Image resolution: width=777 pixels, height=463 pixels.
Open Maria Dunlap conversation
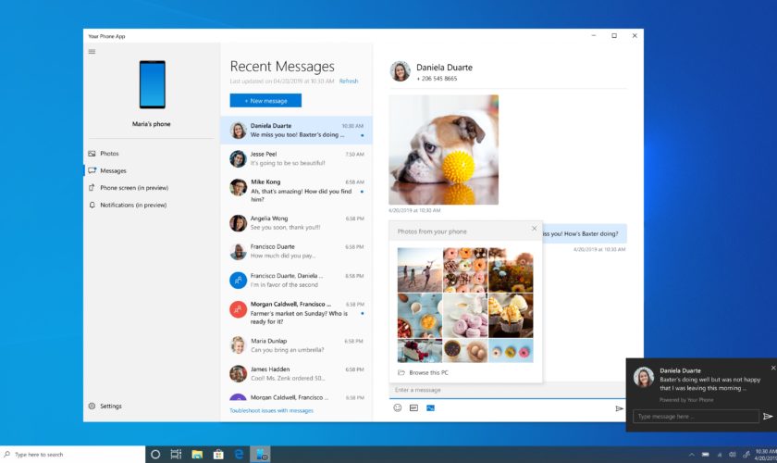click(296, 345)
